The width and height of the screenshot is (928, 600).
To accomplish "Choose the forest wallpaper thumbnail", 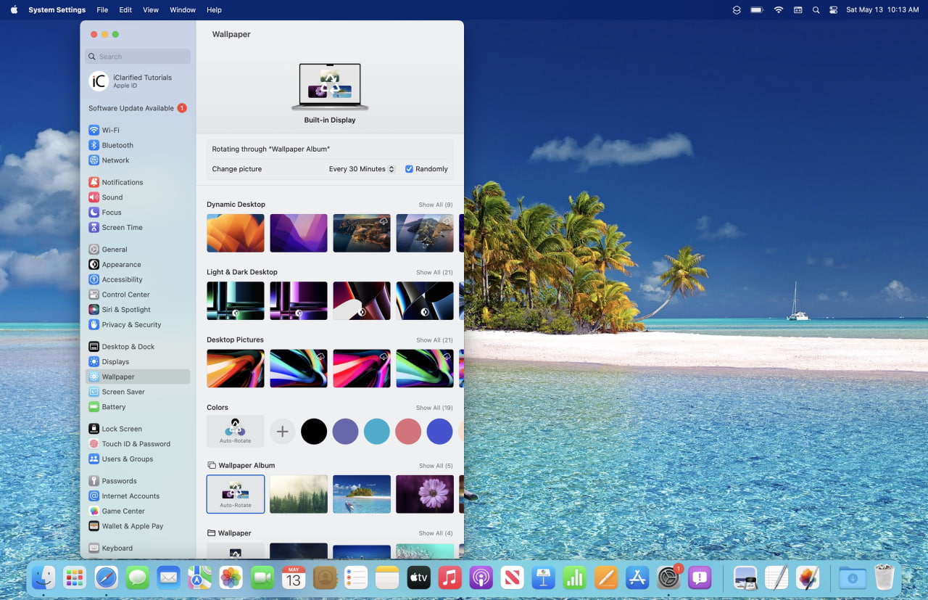I will pos(299,494).
